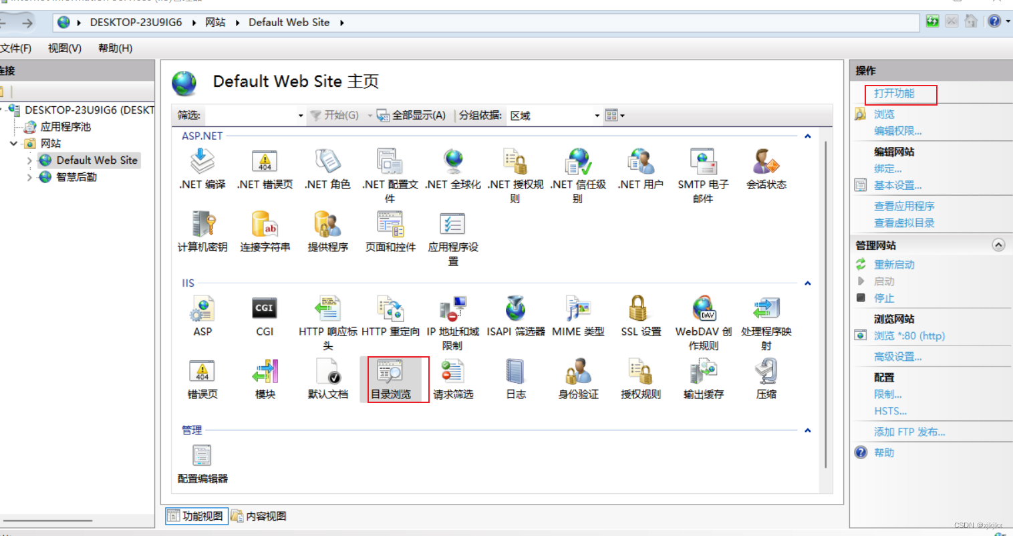This screenshot has height=536, width=1013.
Task: Collapse the 网站 tree node
Action: (13, 143)
